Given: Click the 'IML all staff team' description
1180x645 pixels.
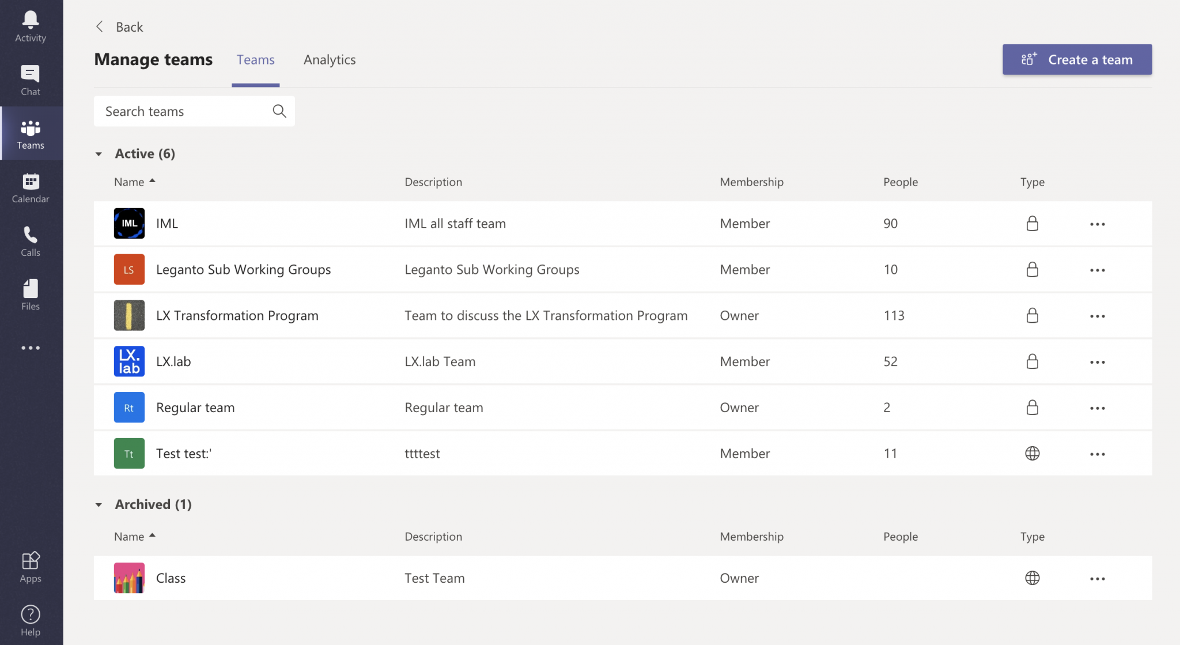Looking at the screenshot, I should coord(455,224).
